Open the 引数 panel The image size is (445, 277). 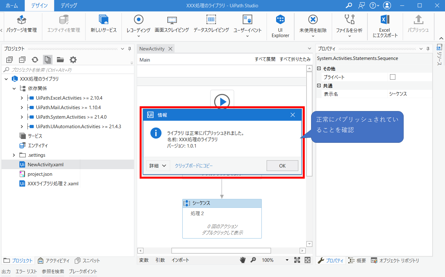(x=160, y=260)
